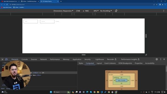This screenshot has width=167, height=94.
Task: Open the Windows Start menu
Action: [x=51, y=92]
